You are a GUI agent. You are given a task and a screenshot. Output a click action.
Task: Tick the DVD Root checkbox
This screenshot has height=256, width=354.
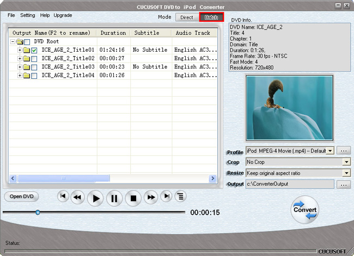(27, 42)
